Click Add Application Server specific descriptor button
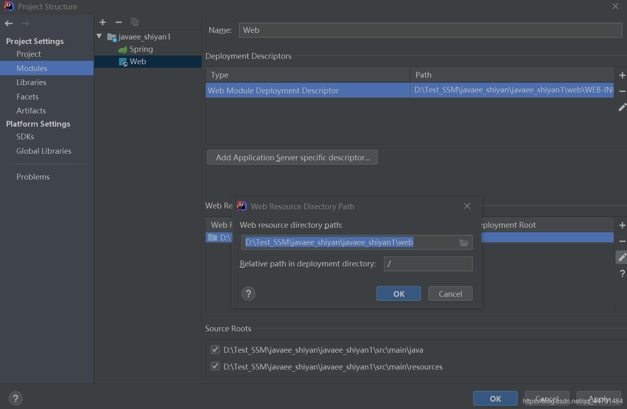This screenshot has height=409, width=627. tap(292, 157)
